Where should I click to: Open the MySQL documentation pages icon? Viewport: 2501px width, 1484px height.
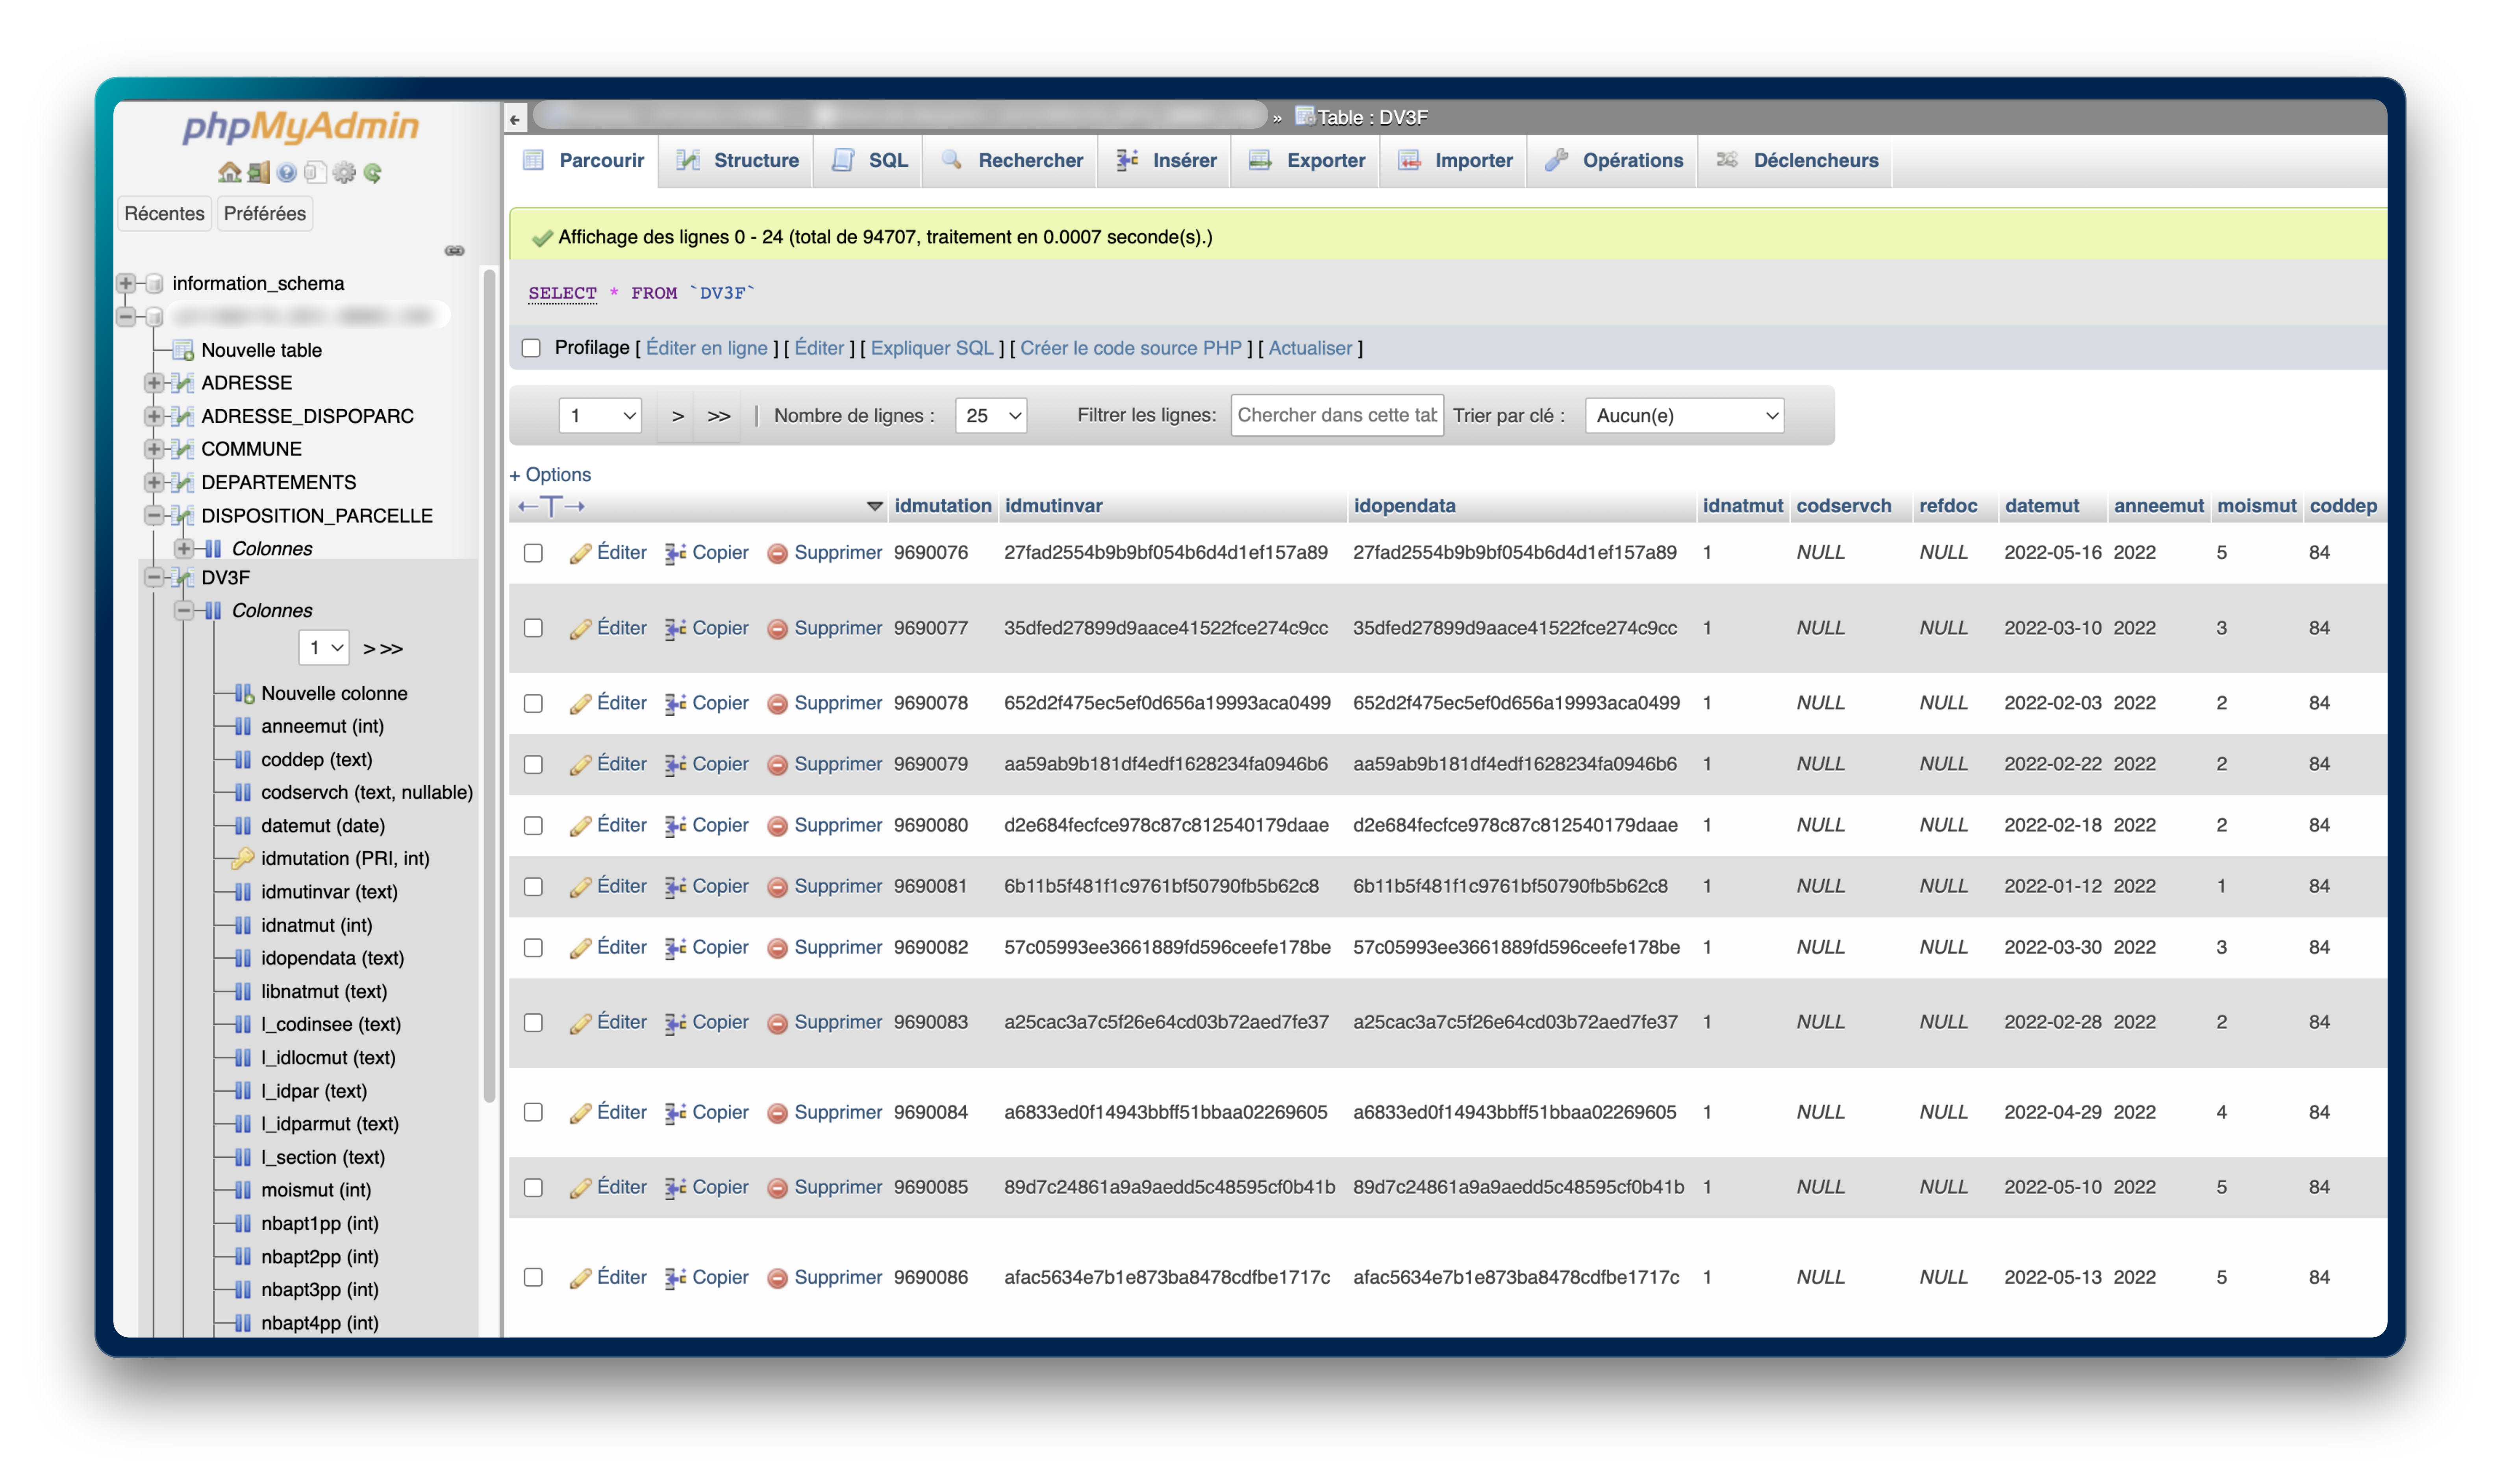tap(315, 173)
